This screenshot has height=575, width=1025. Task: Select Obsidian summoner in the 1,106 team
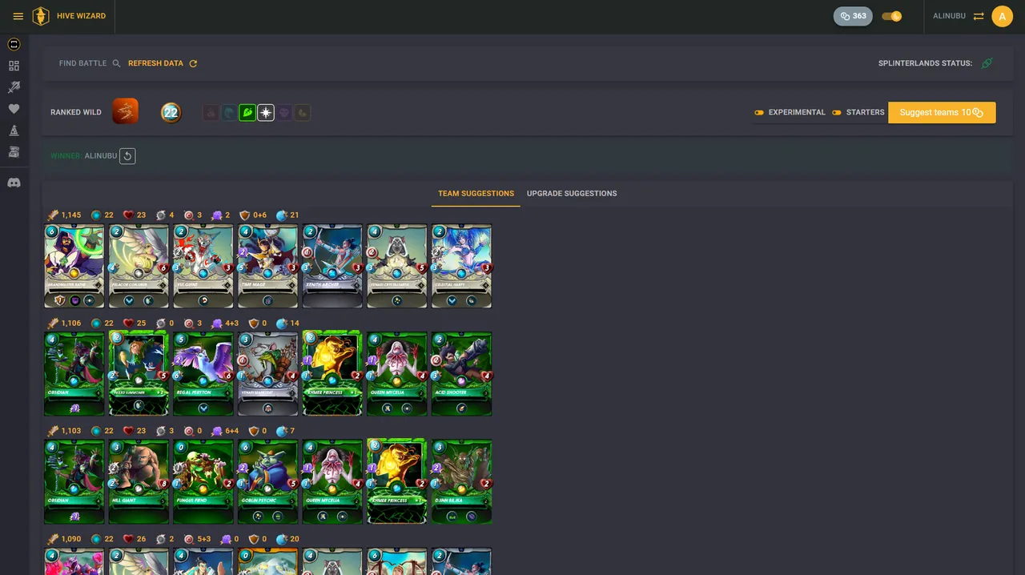click(x=74, y=374)
